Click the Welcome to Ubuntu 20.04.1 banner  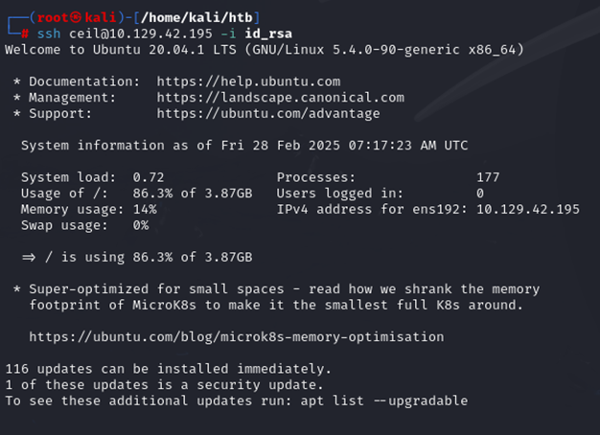(264, 49)
